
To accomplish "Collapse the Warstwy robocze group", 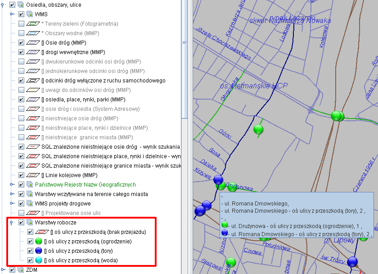I will pyautogui.click(x=12, y=223).
